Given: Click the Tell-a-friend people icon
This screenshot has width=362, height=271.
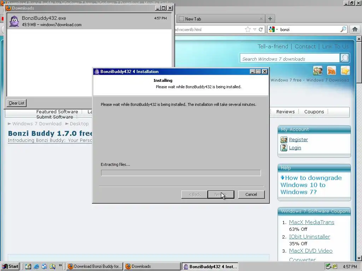Looking at the screenshot, I should [x=318, y=71].
